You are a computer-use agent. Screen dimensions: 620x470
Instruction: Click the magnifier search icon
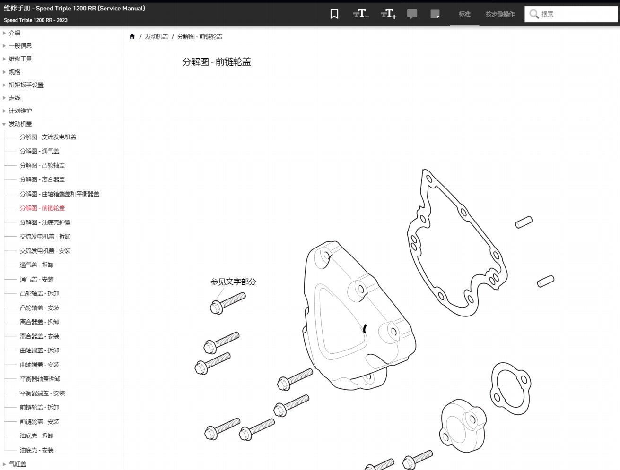[534, 14]
